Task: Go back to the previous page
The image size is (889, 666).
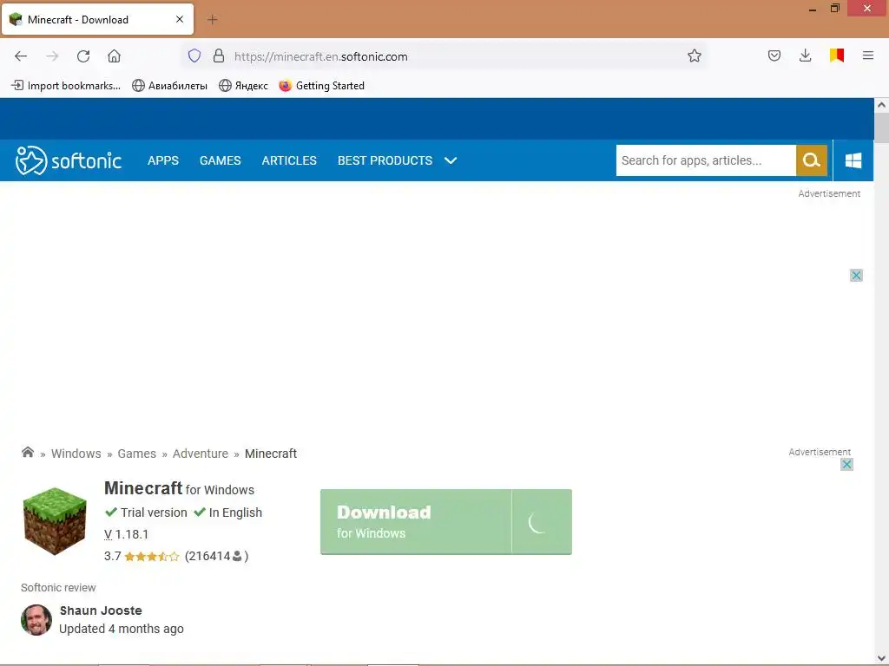Action: 21,56
